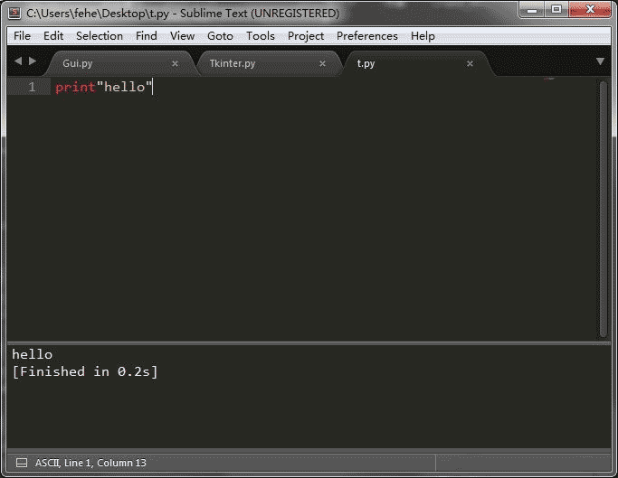Viewport: 618px width, 478px height.
Task: Click the previous tab left arrow
Action: 18,61
